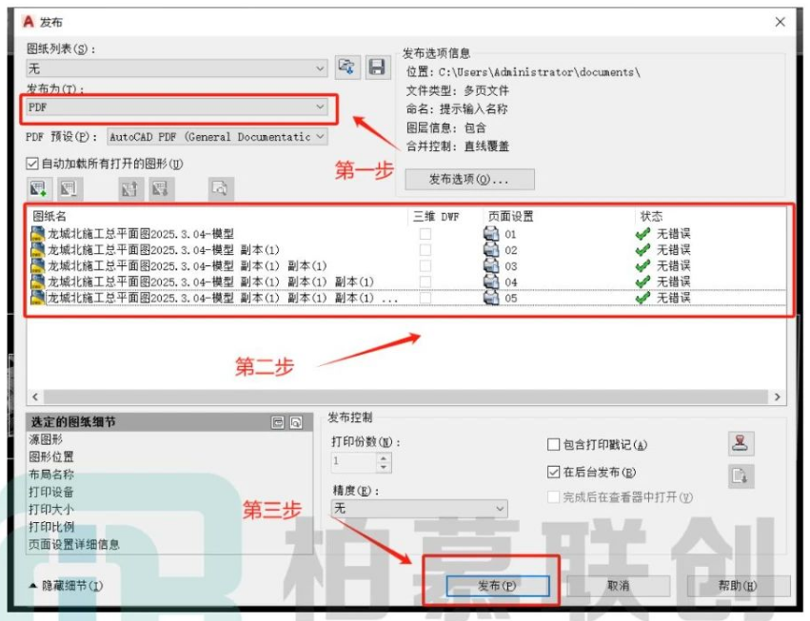
Task: Click the drawing file icon of first sheet
Action: click(38, 234)
